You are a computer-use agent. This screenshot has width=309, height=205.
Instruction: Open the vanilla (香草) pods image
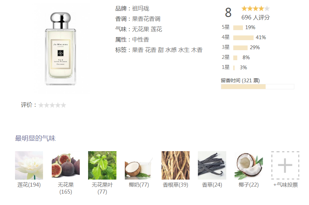(212, 165)
